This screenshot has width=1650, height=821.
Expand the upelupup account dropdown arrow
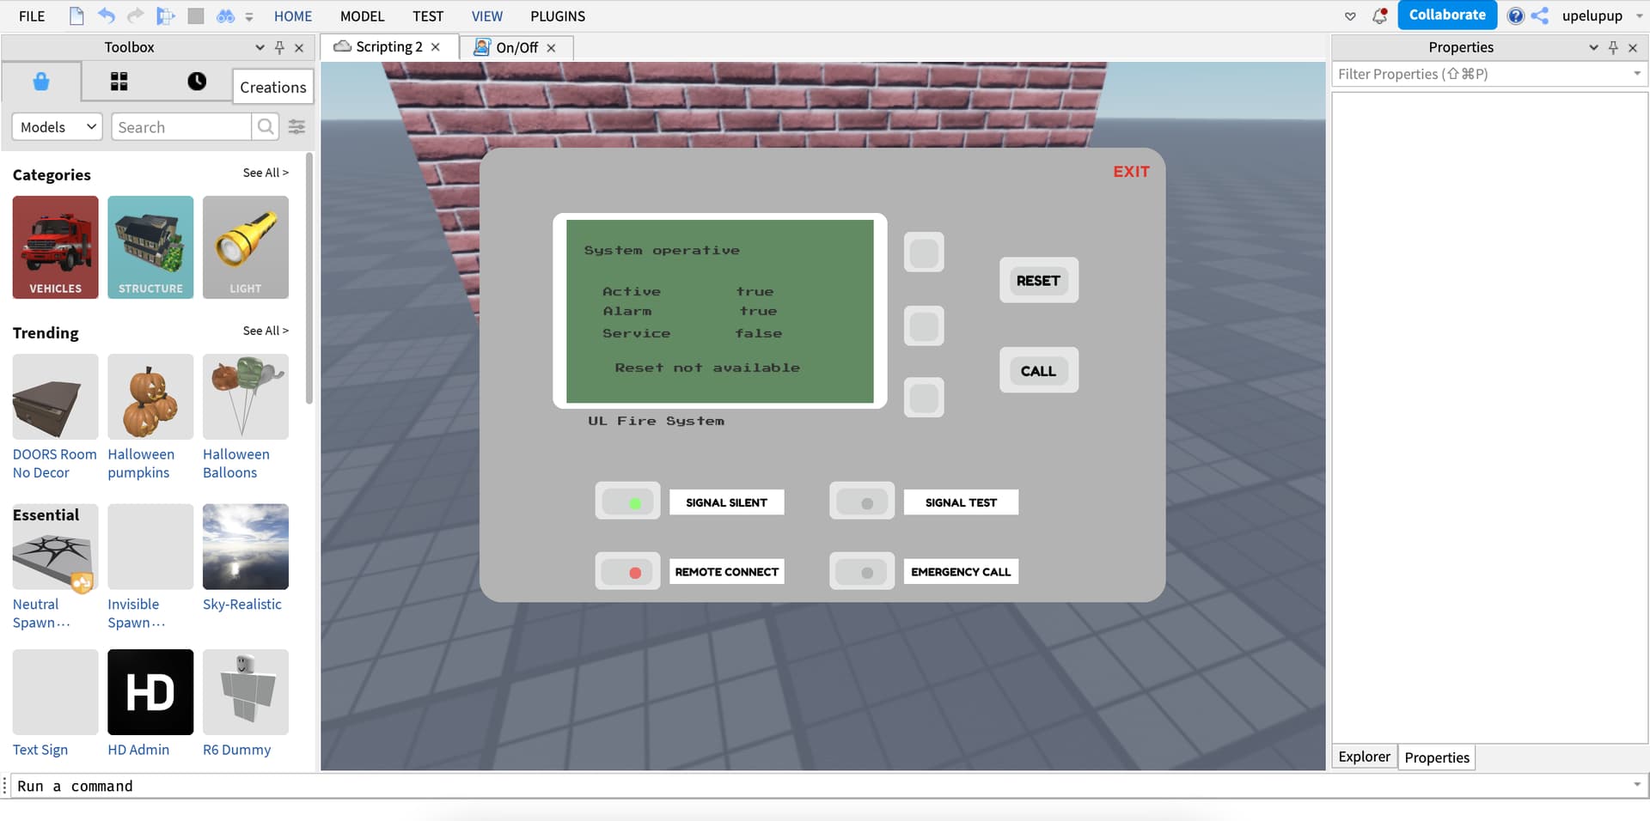(1639, 15)
